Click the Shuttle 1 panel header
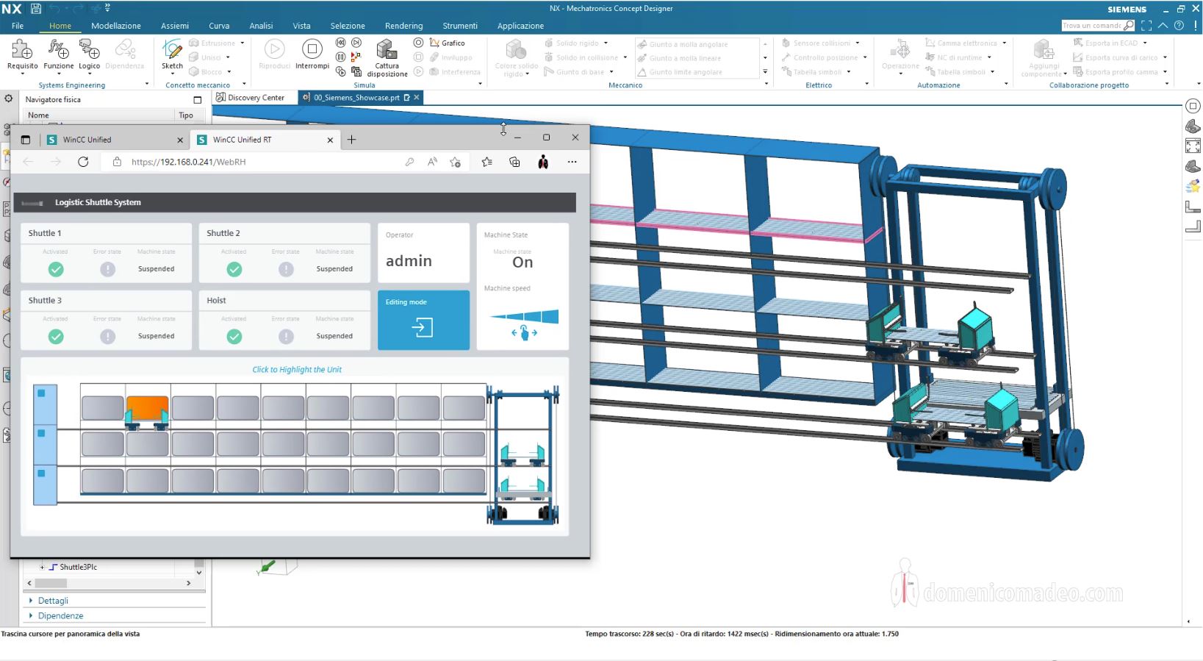 [106, 233]
